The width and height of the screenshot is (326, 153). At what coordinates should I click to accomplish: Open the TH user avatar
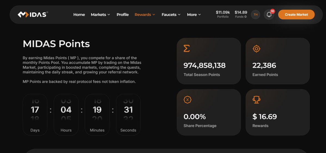coord(256,15)
